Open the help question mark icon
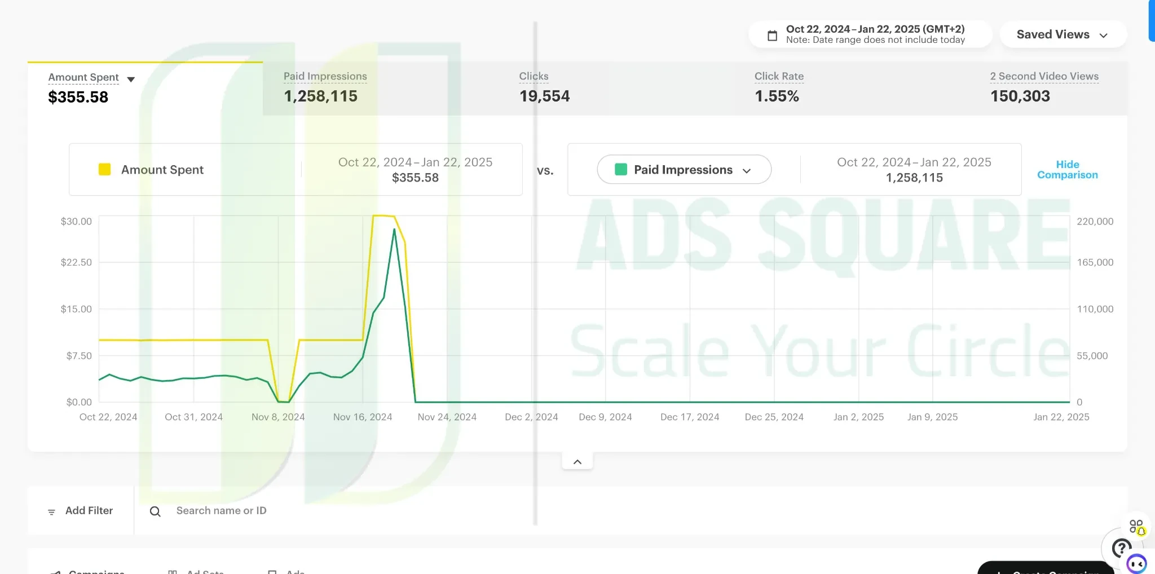This screenshot has height=574, width=1155. point(1121,547)
